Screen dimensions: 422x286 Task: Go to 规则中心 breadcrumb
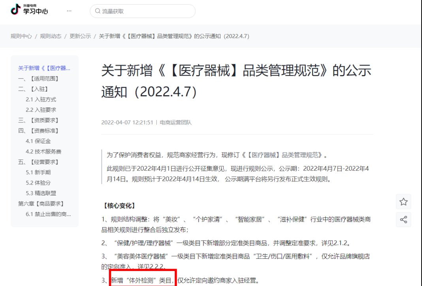(x=21, y=36)
